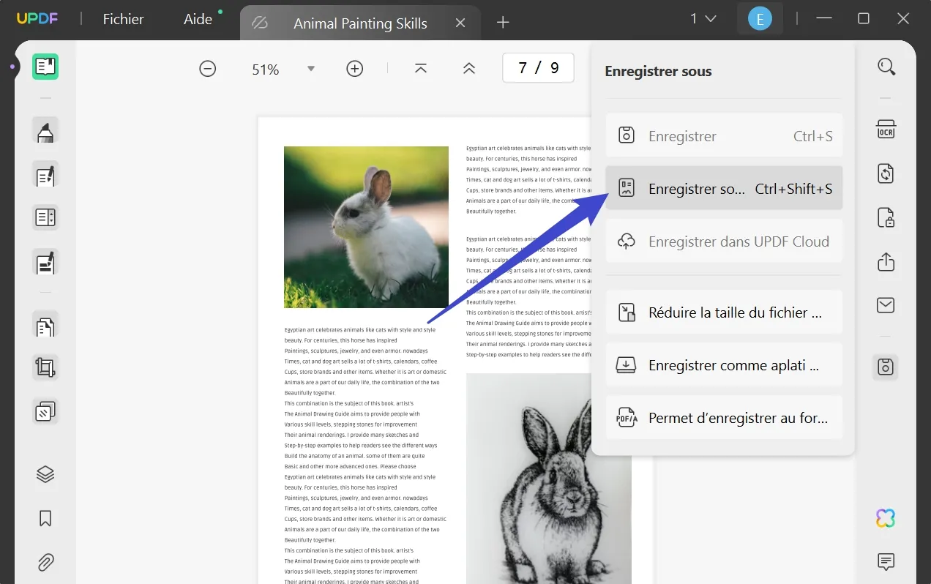Switch to the Animal Painting Skills tab
Screen dimensions: 931x584
[359, 23]
